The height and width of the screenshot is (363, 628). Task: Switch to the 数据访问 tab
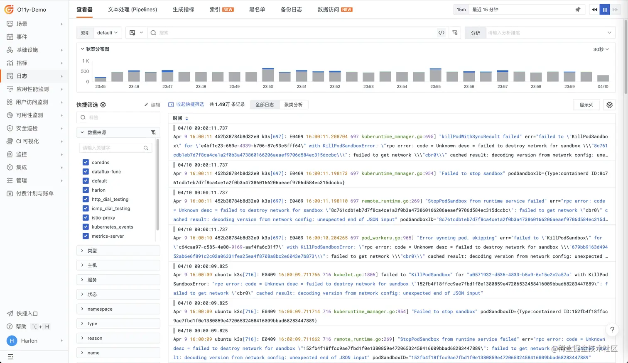[335, 10]
